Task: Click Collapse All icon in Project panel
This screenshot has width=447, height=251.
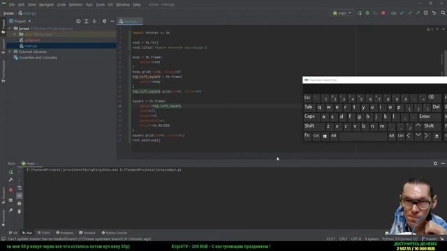Action: click(x=94, y=21)
